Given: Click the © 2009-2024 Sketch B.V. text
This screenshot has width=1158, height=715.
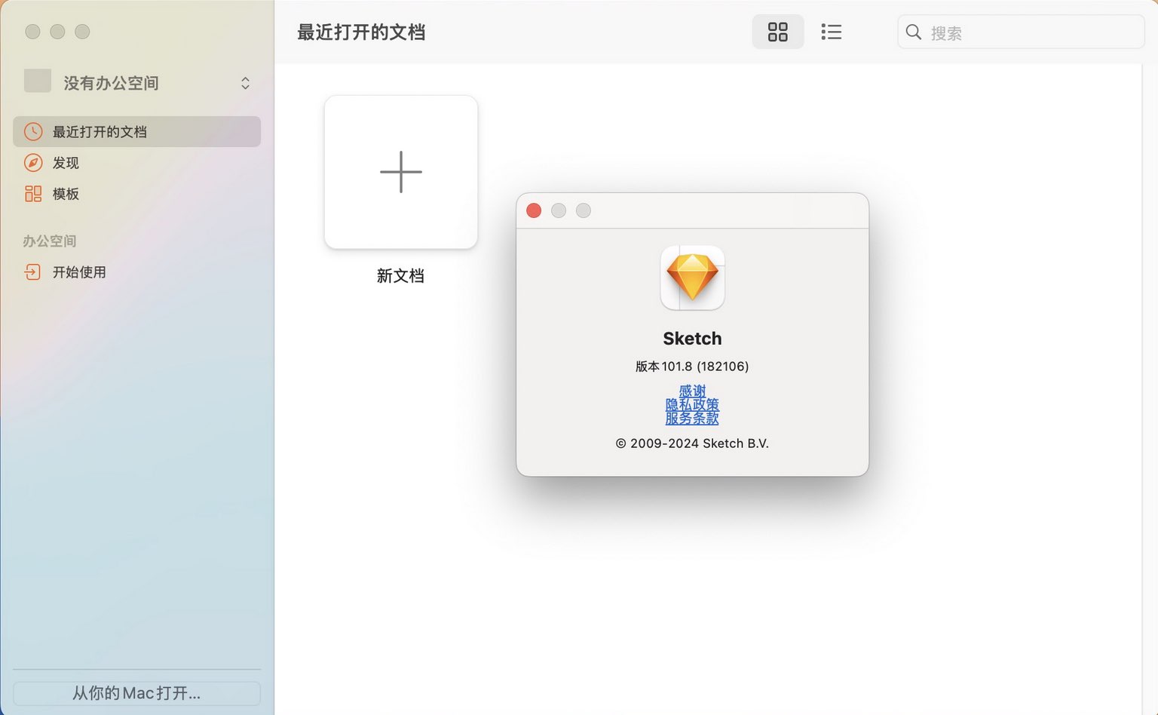Looking at the screenshot, I should click(x=692, y=443).
